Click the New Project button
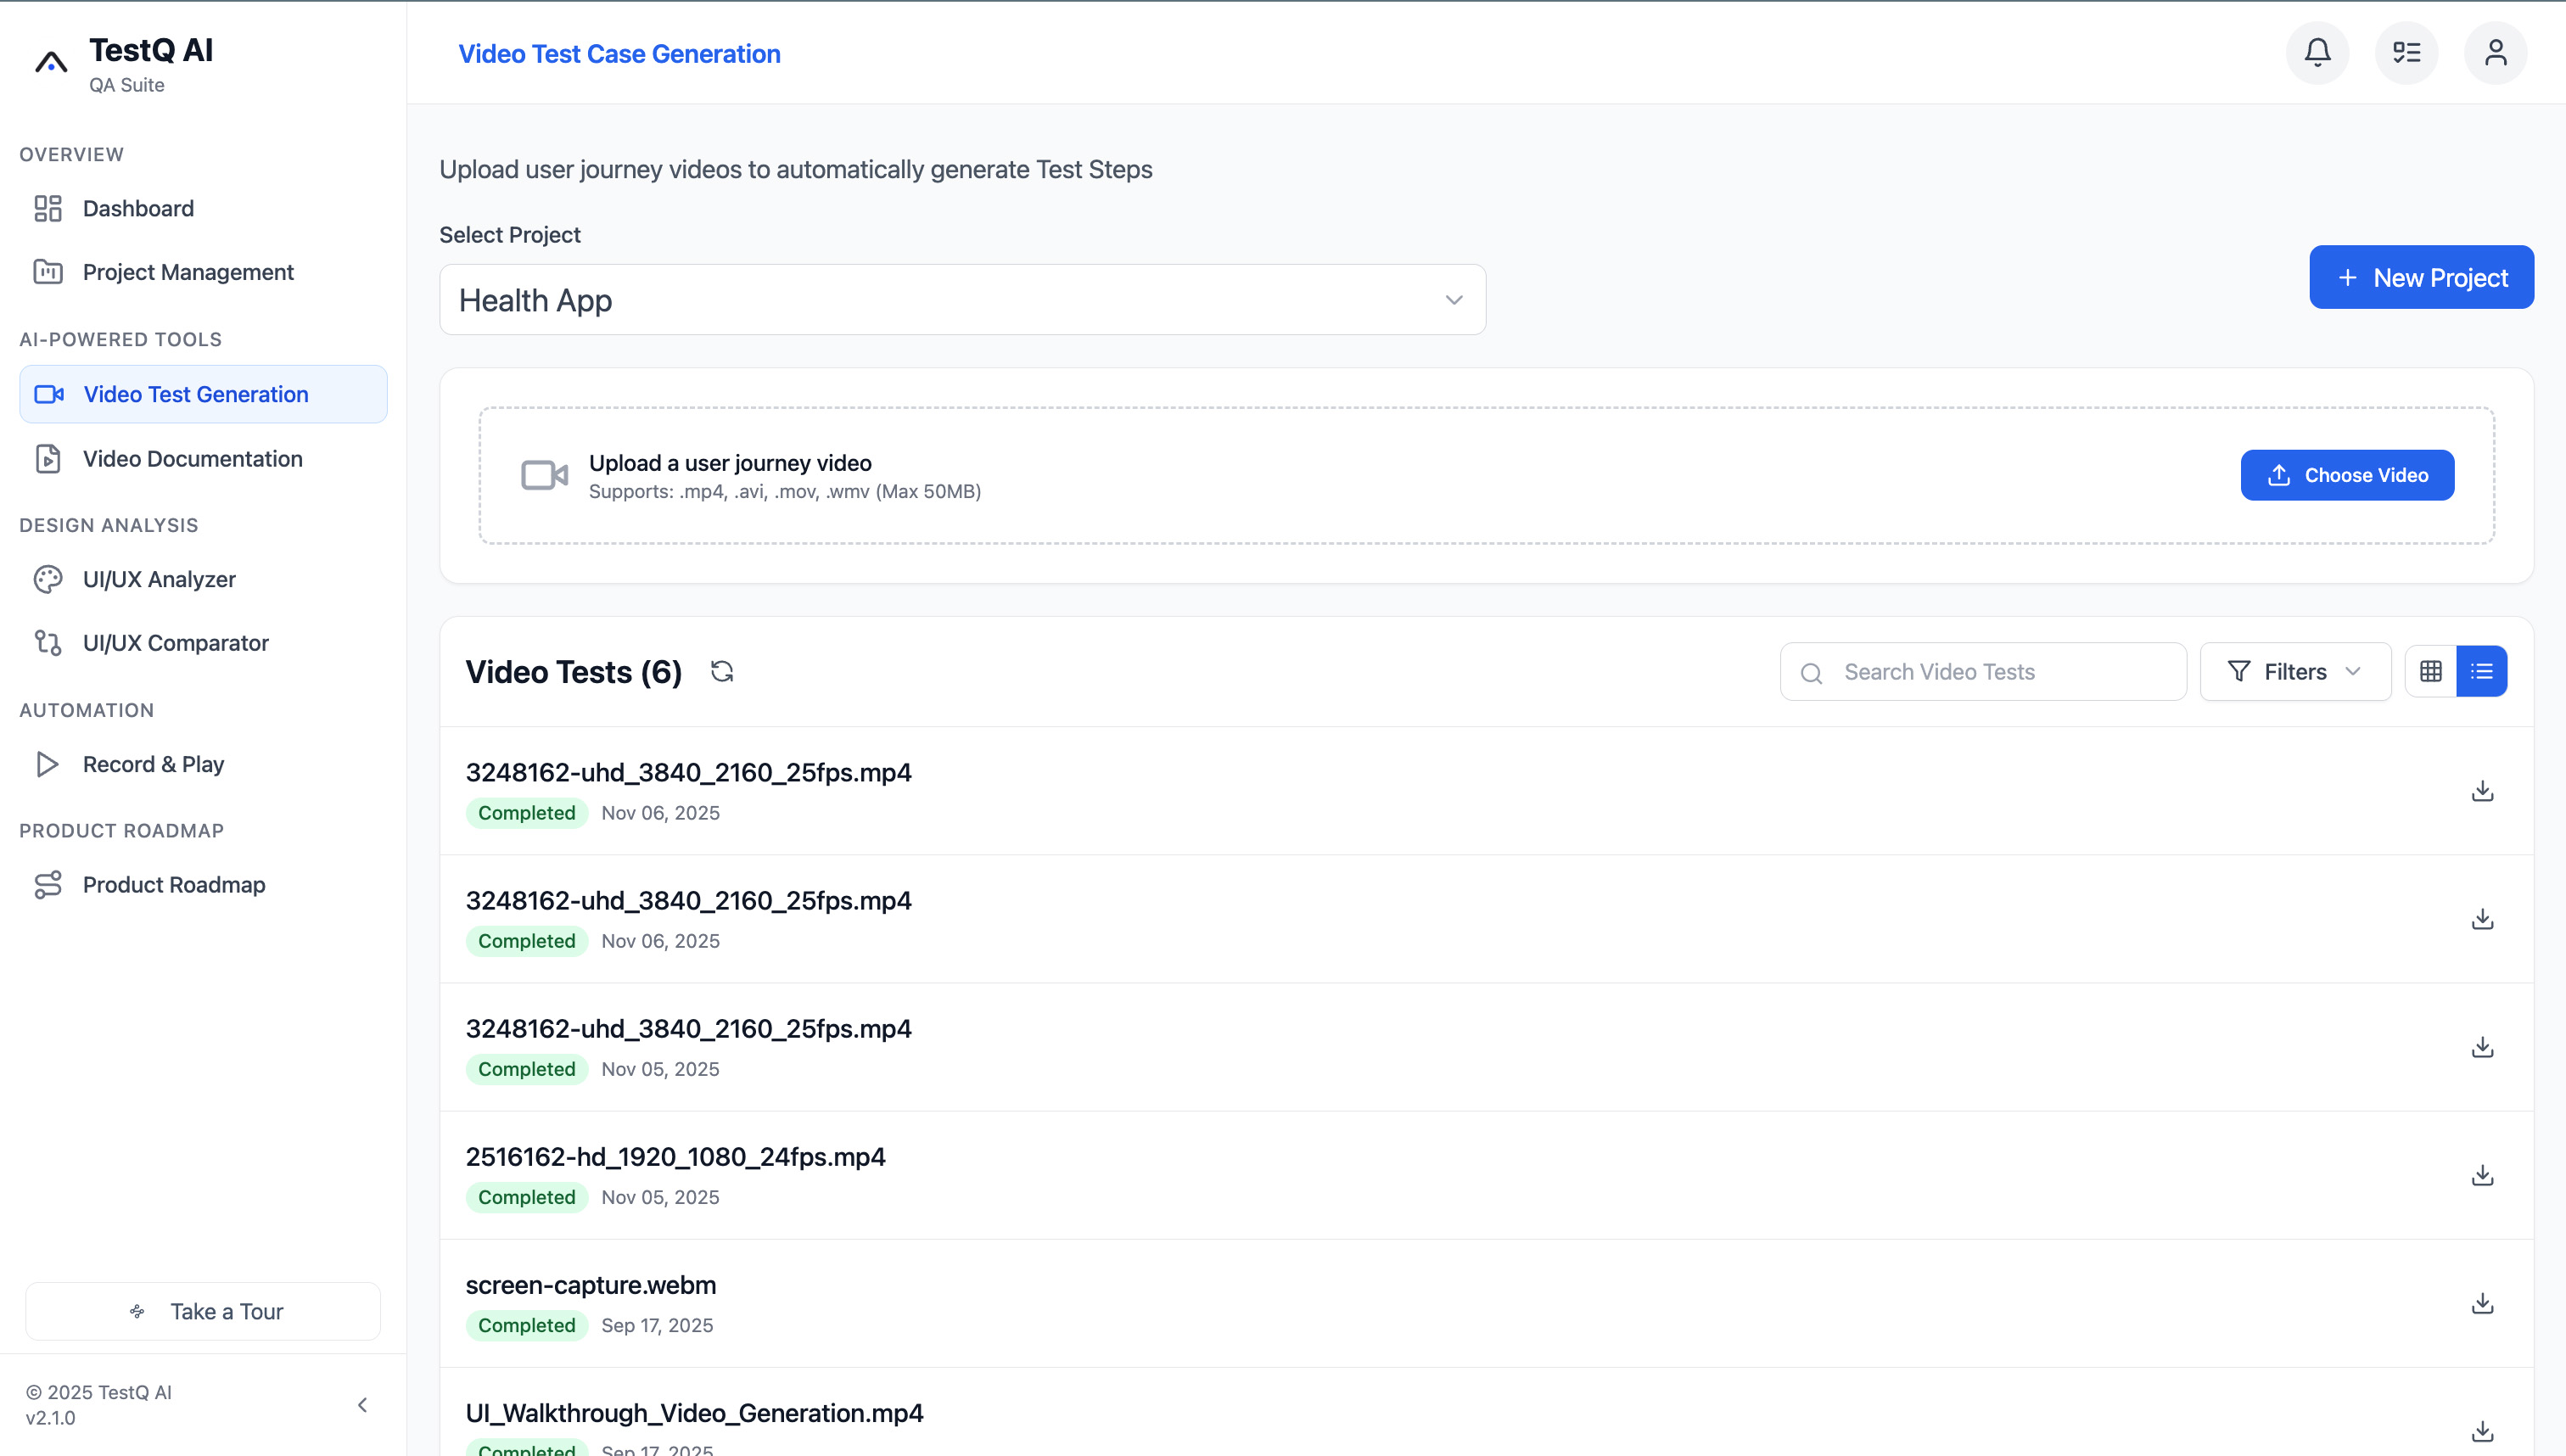Image resolution: width=2566 pixels, height=1456 pixels. click(x=2421, y=277)
